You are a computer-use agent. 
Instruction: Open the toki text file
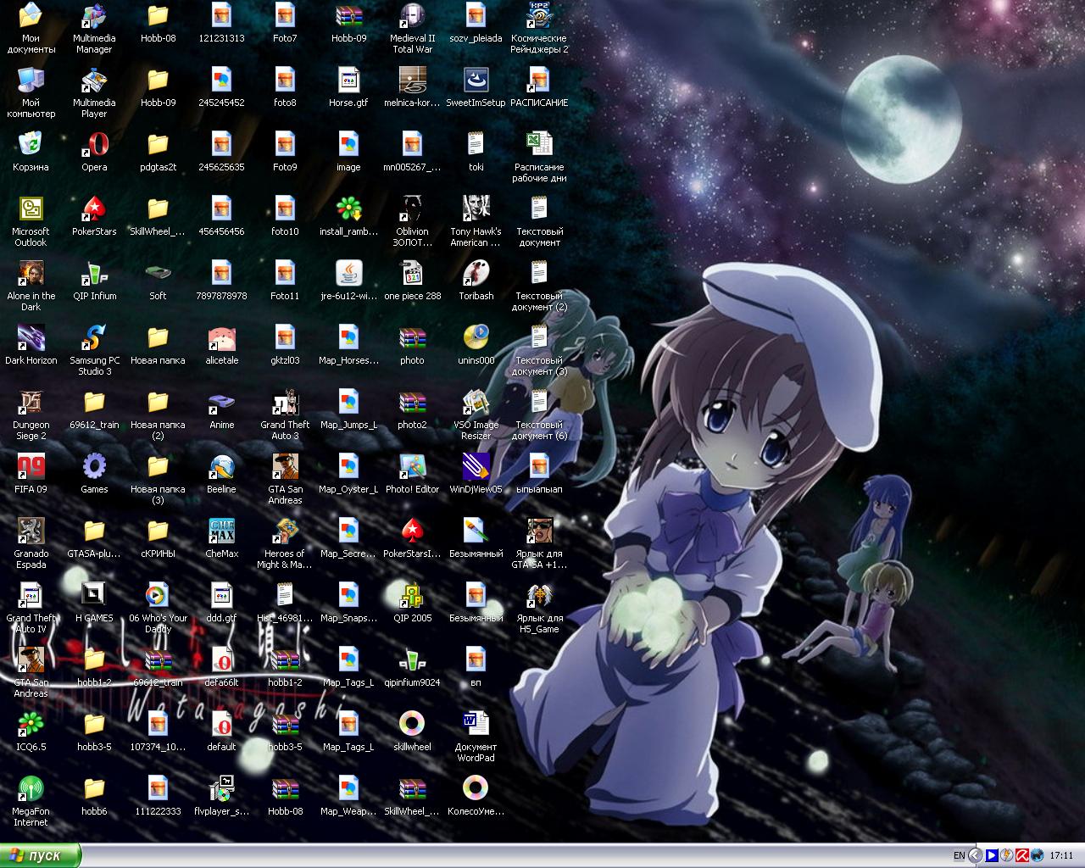(476, 144)
